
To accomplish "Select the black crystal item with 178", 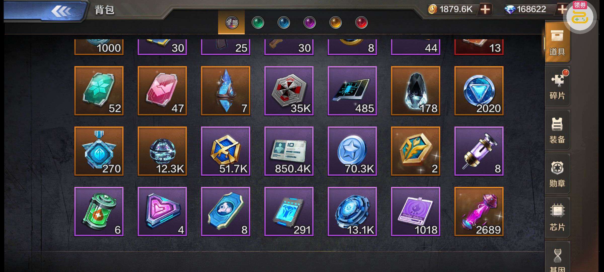I will pyautogui.click(x=416, y=91).
